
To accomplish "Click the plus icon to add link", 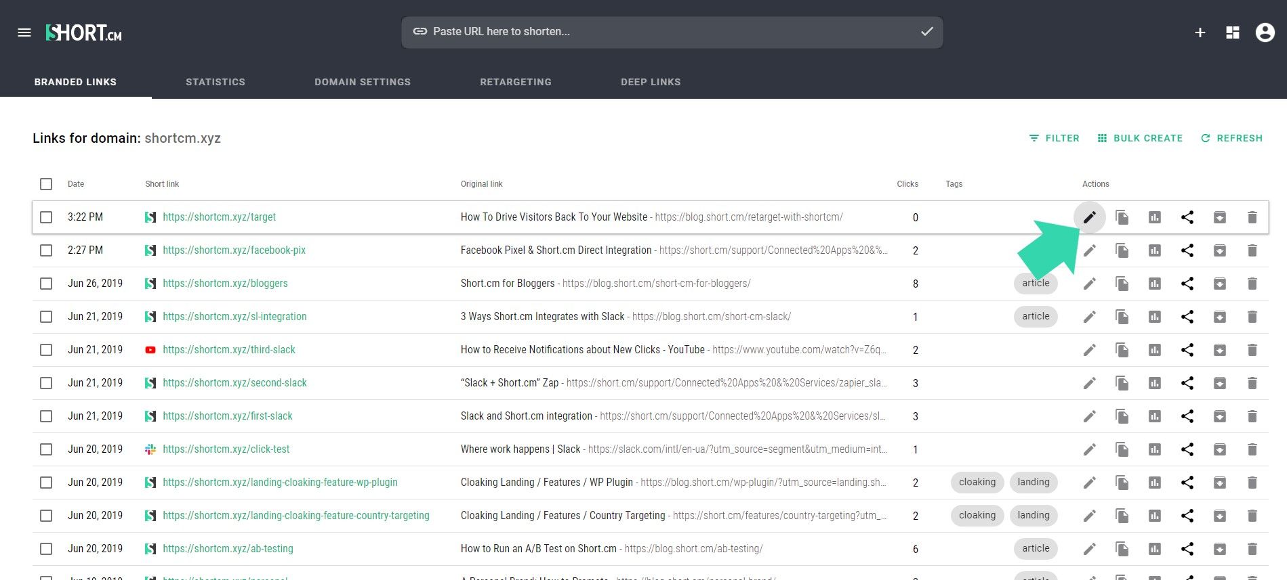I will pos(1200,32).
